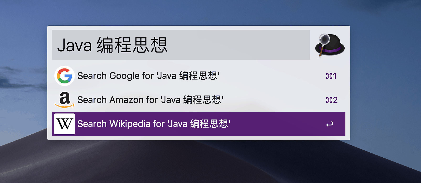Screen dimensions: 421x183
Task: Click the Wikipedia W icon
Action: coord(65,124)
